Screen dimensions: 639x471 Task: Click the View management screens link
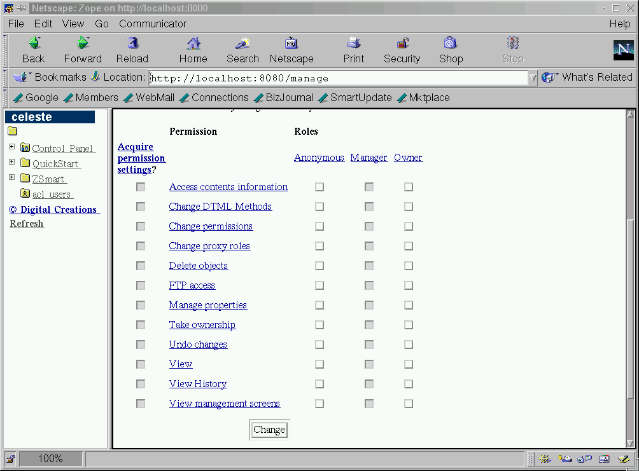click(x=225, y=404)
